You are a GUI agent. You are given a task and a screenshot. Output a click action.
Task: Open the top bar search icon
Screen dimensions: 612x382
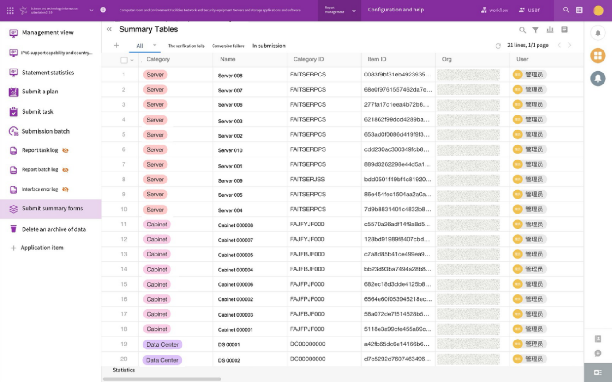pyautogui.click(x=566, y=10)
